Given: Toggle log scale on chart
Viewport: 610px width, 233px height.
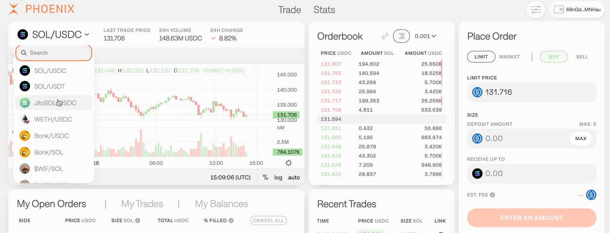Looking at the screenshot, I should click(x=278, y=177).
